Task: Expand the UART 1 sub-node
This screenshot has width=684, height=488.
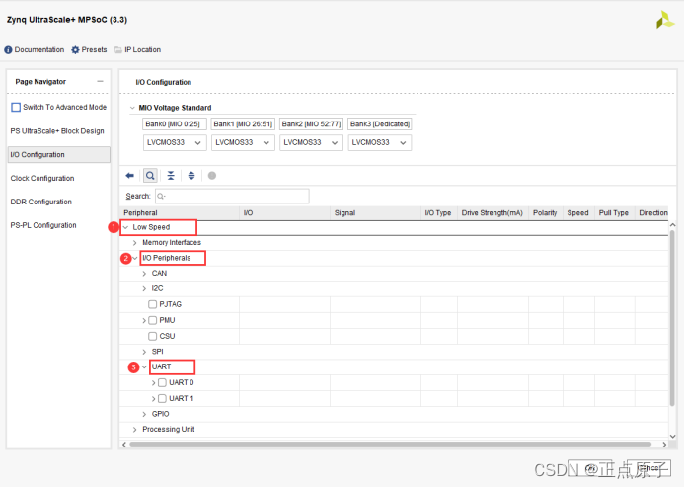Action: pos(154,398)
